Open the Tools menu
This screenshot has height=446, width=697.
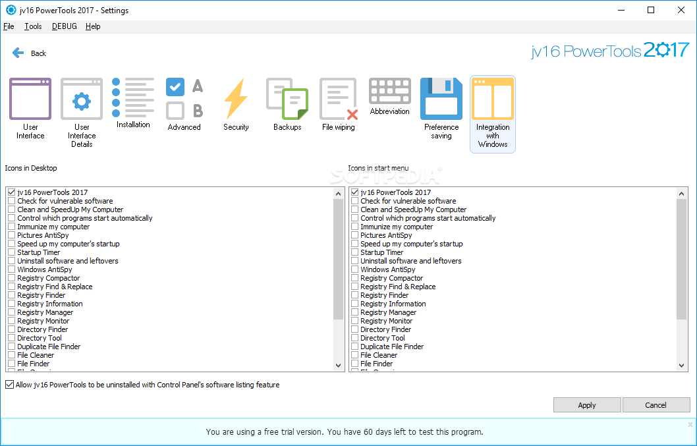33,26
